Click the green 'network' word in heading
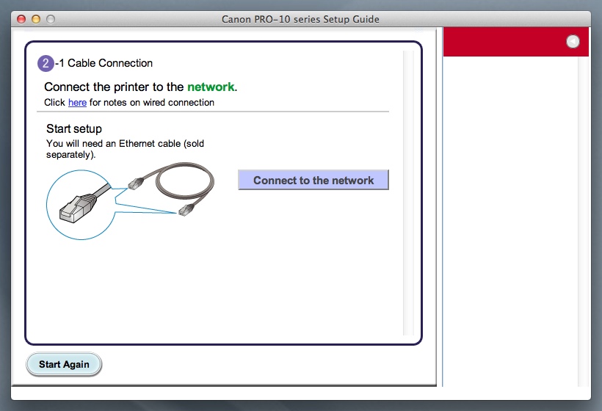 211,87
